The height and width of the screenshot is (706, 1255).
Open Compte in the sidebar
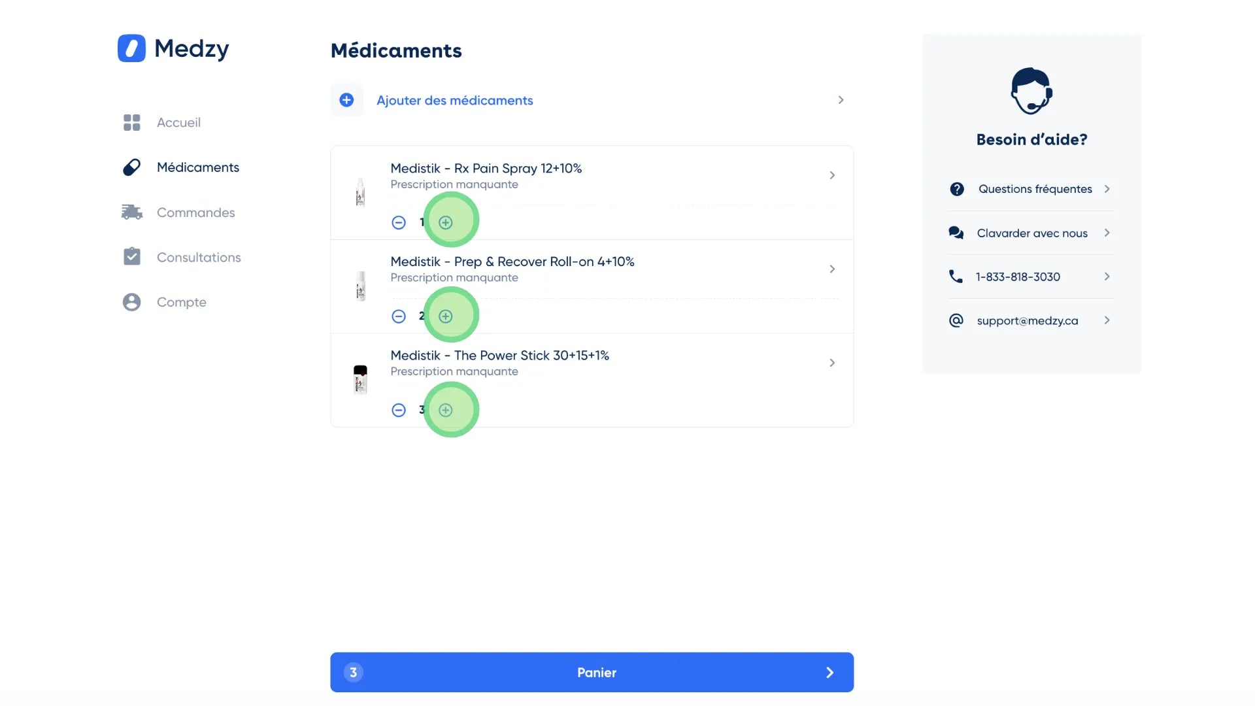coord(181,302)
